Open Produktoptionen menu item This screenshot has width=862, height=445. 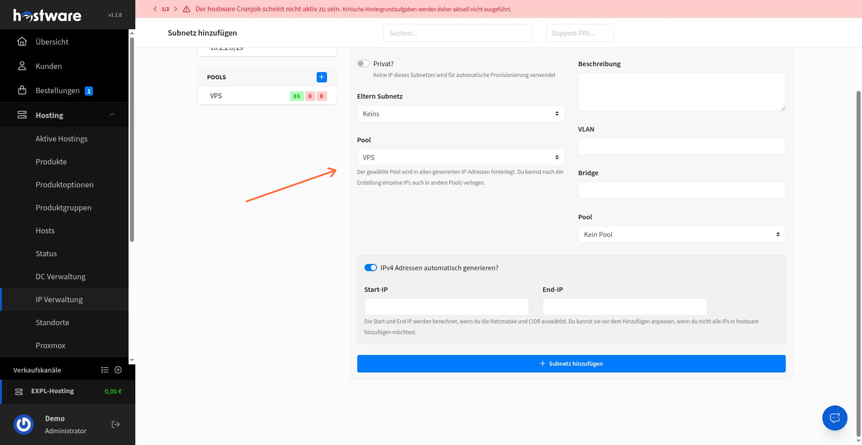pos(65,185)
